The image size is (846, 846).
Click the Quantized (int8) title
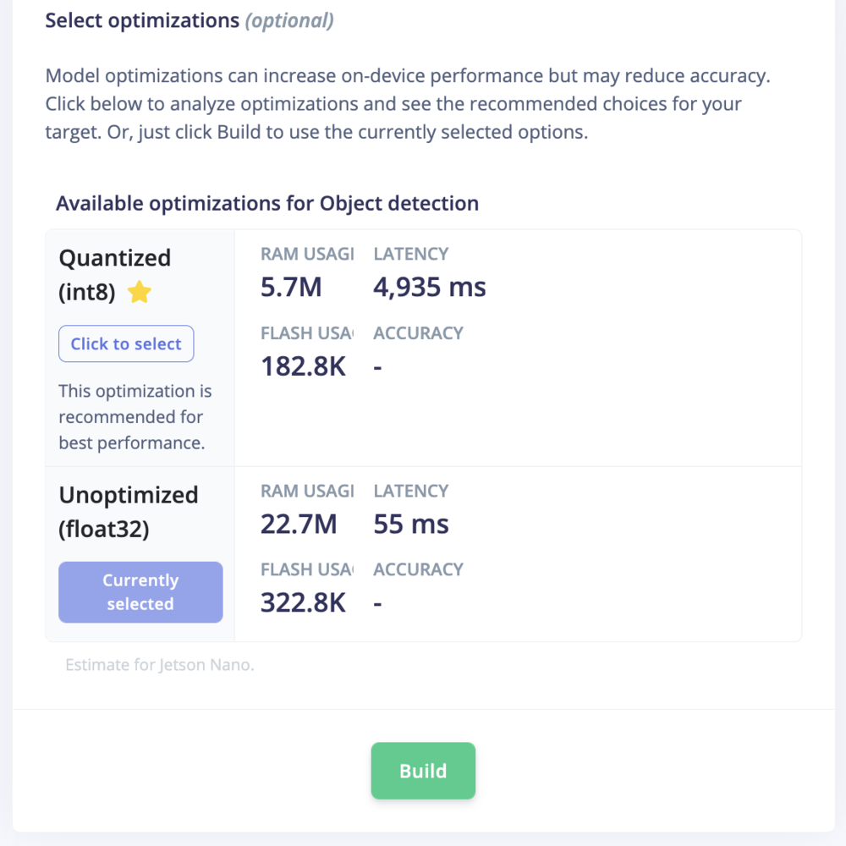114,275
